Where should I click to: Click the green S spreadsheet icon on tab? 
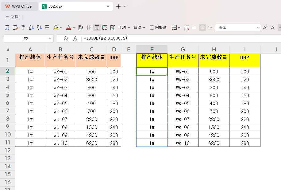(44, 6)
